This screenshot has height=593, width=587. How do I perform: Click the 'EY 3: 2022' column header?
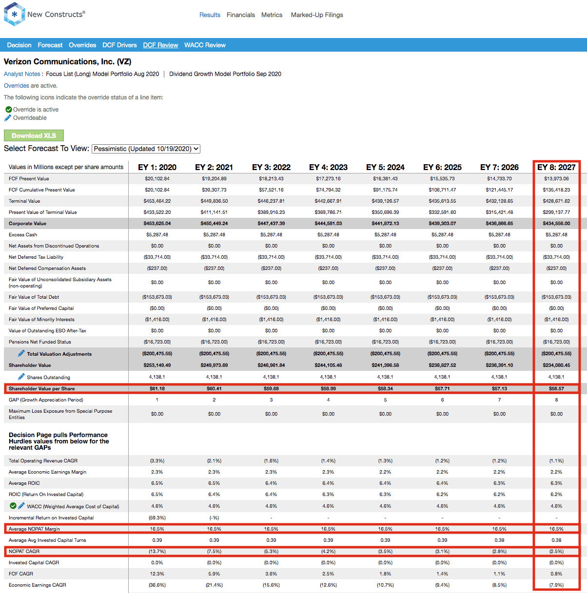[271, 167]
